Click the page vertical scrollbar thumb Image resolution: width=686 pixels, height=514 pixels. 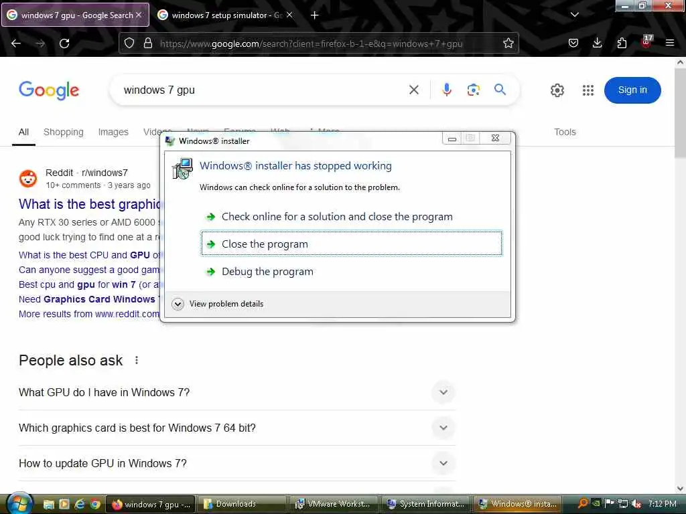(681, 114)
